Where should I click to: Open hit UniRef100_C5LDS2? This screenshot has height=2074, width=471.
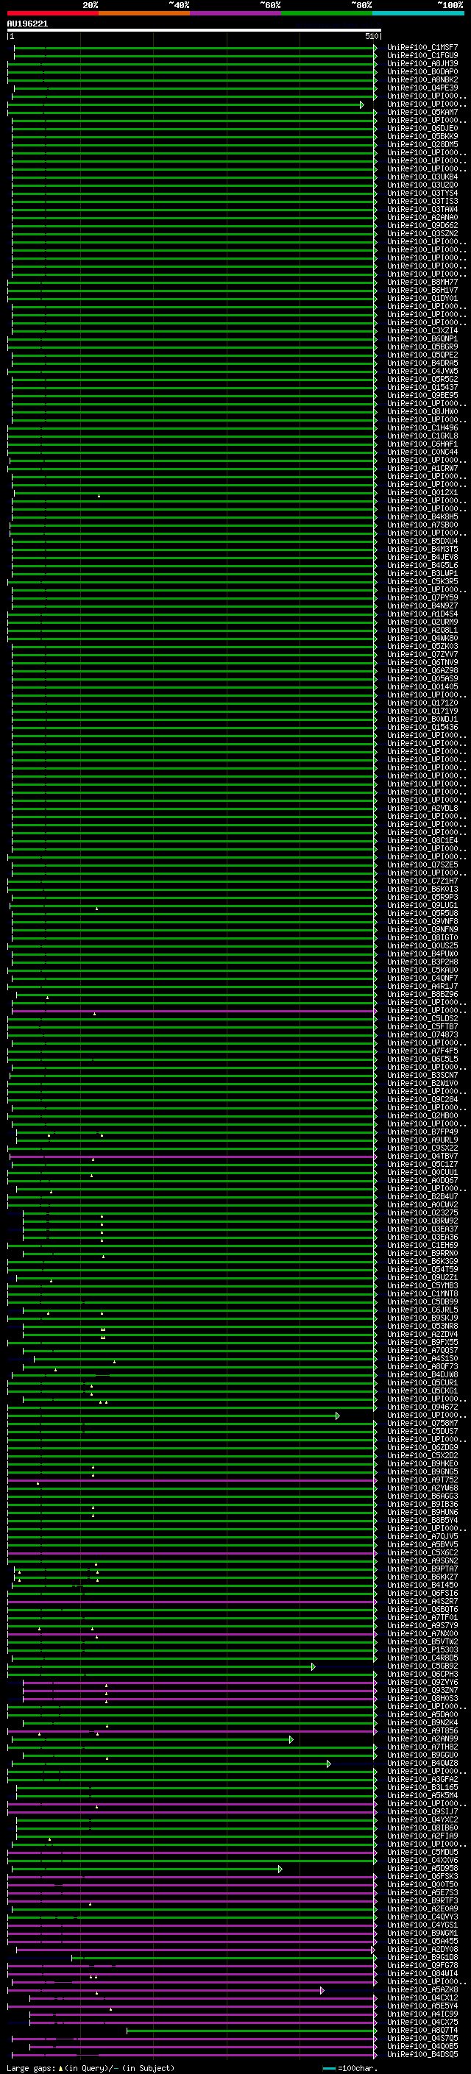[x=422, y=1018]
